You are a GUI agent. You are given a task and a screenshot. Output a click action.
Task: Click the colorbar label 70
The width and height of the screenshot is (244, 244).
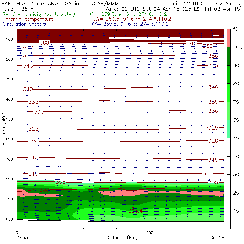point(236,102)
